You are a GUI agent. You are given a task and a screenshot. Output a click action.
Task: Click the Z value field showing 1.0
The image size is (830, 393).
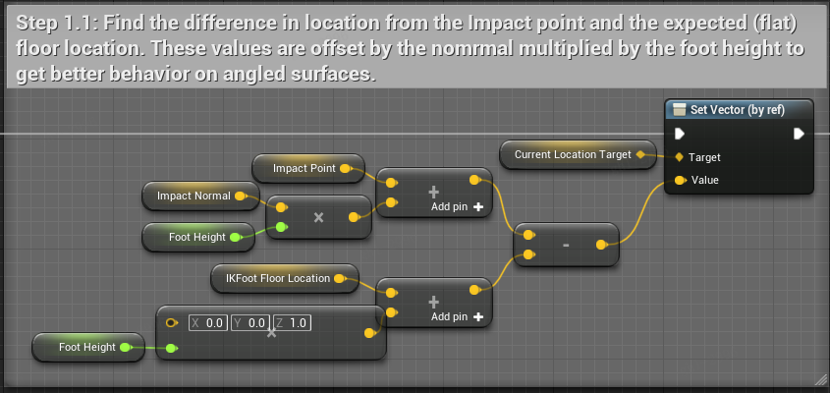coord(291,322)
